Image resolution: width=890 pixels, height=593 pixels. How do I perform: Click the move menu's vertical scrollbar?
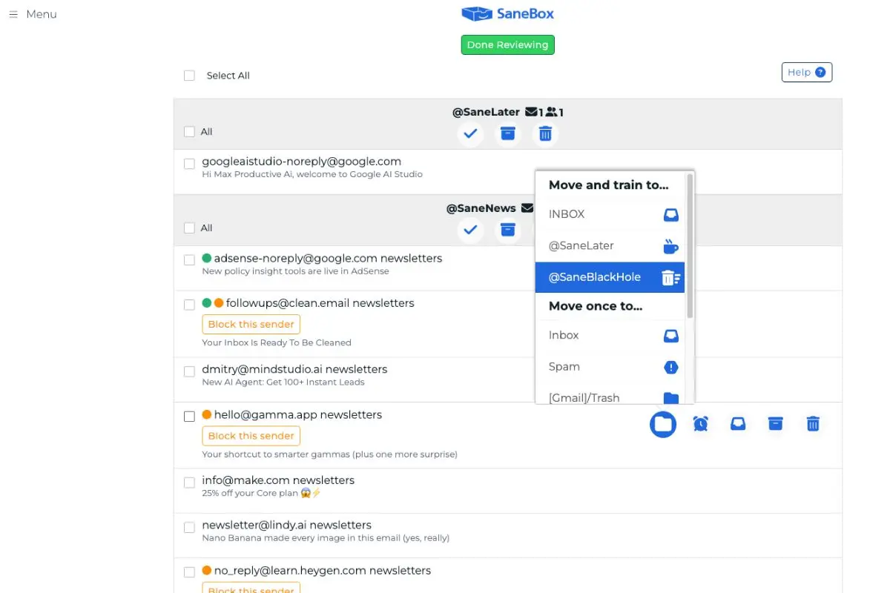click(x=690, y=245)
